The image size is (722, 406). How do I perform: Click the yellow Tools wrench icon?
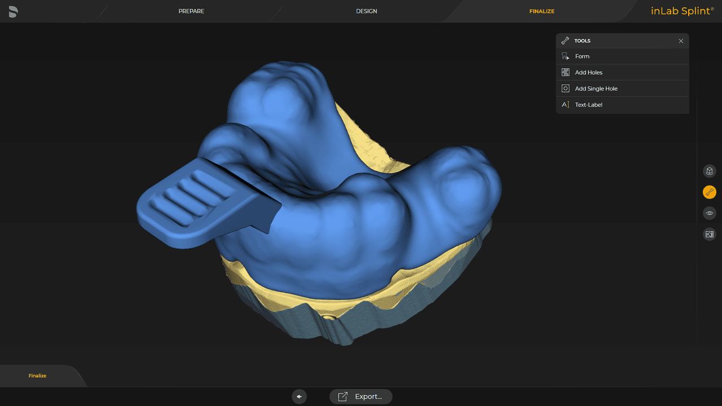click(709, 192)
